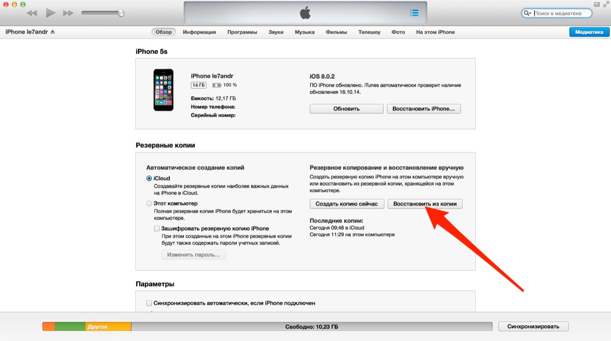Open the "На этом iPhone" tab
The image size is (611, 341).
[435, 32]
